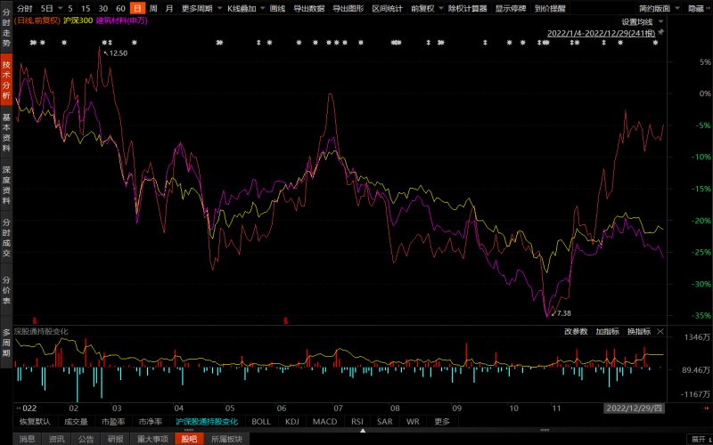Switch to 5日 chart view

[46, 8]
